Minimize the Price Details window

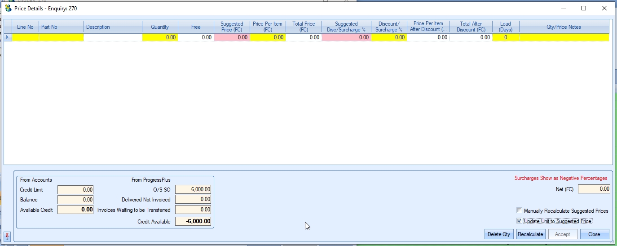(563, 8)
